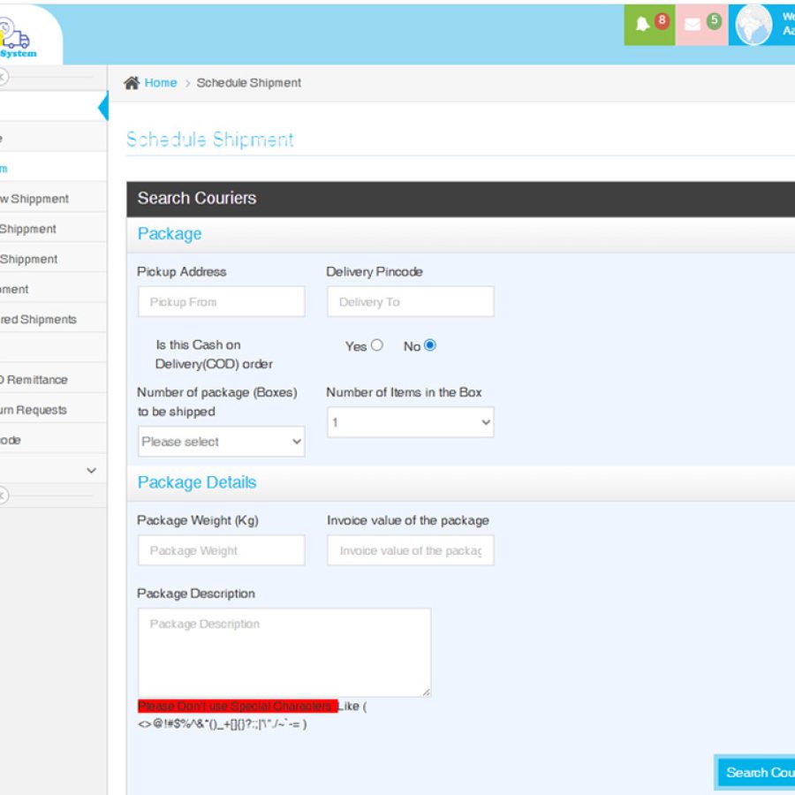Open the envelope messages icon
Image resolution: width=795 pixels, height=795 pixels.
click(693, 25)
